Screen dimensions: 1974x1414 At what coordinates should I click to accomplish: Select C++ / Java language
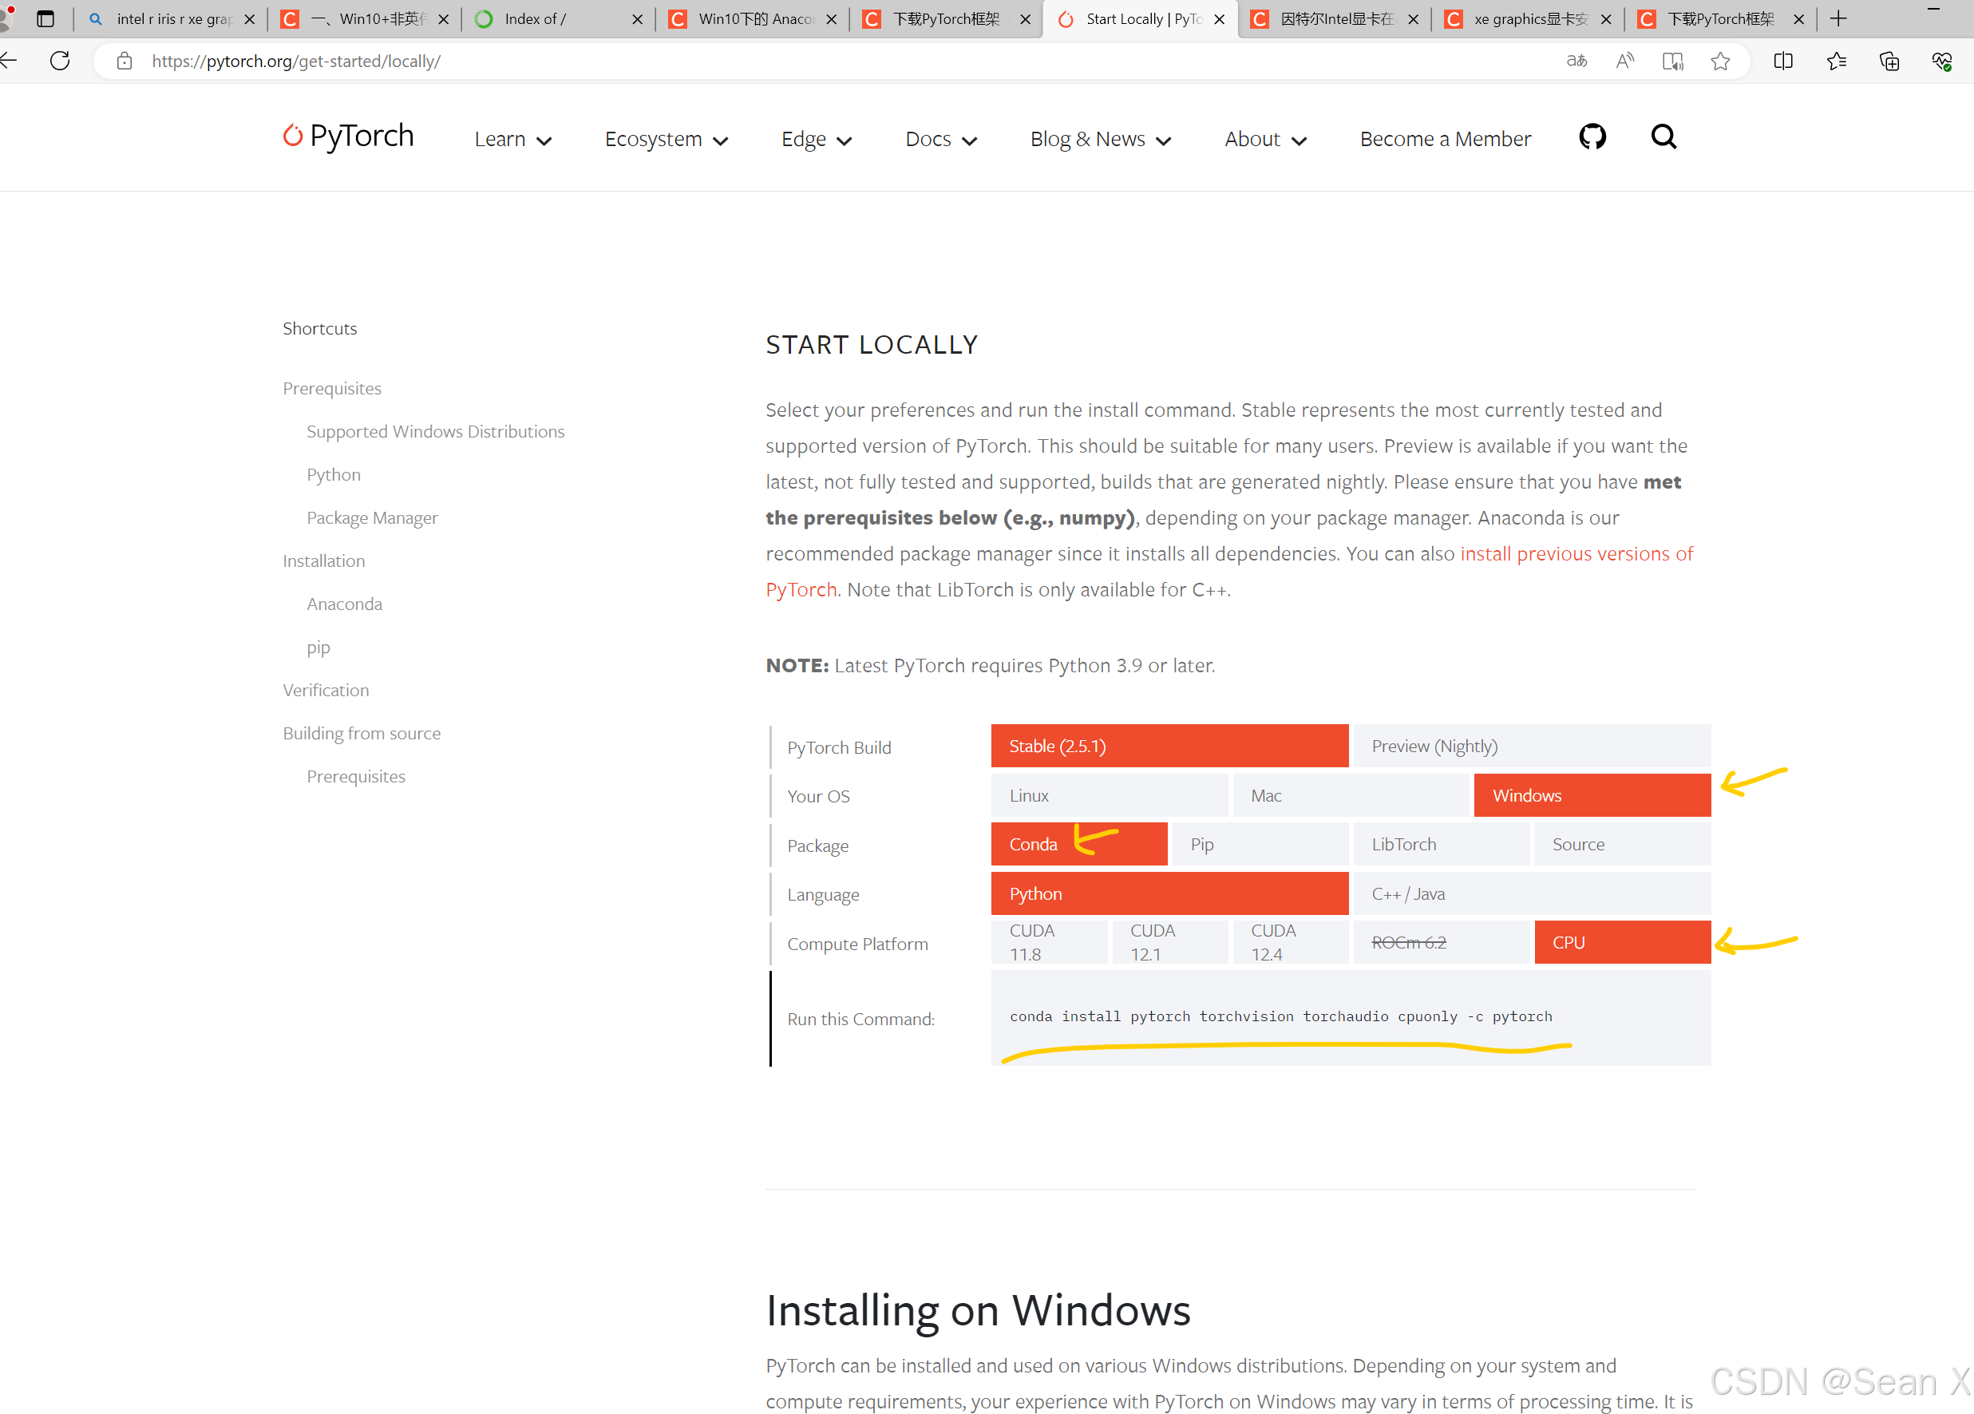[x=1532, y=894]
